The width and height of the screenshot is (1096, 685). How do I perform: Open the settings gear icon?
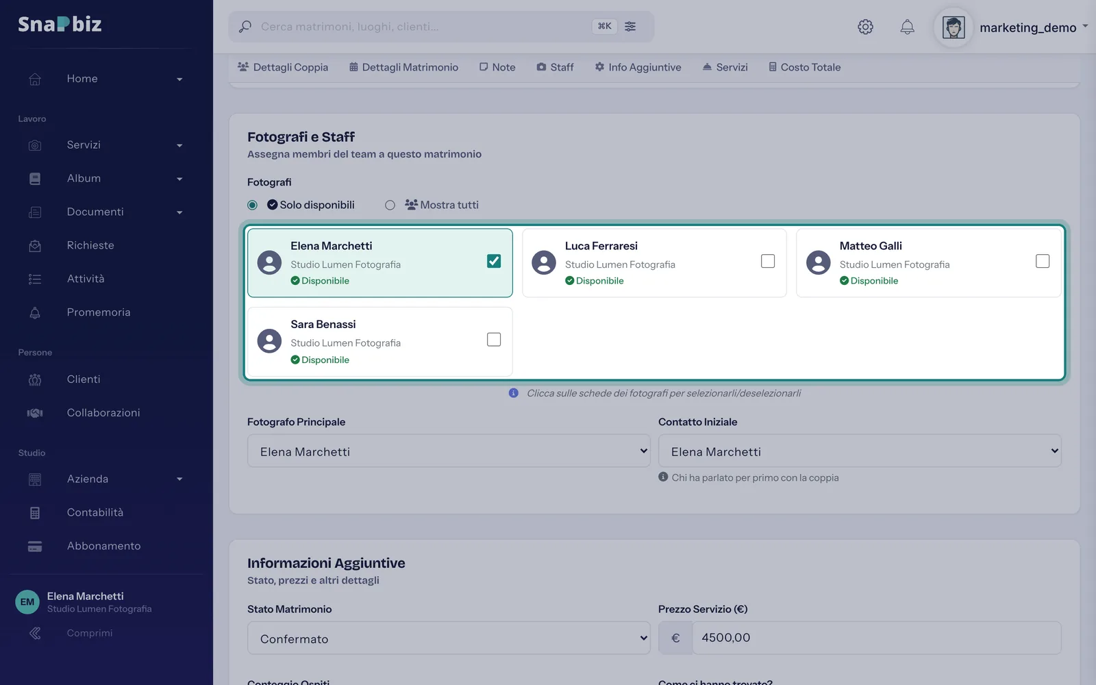[x=865, y=27]
